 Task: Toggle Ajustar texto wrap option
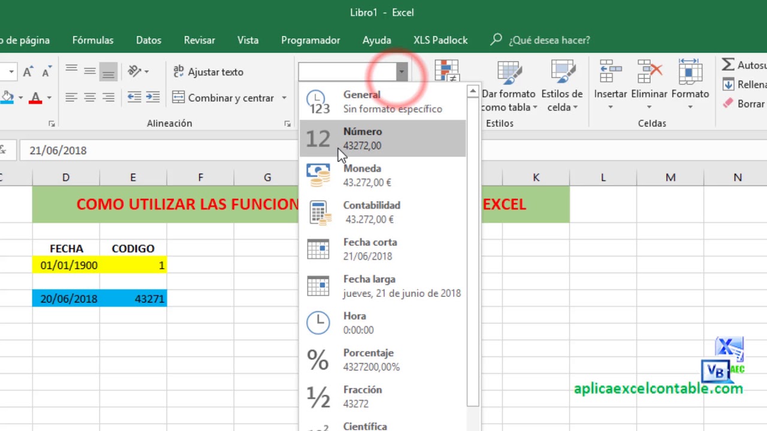(x=208, y=72)
